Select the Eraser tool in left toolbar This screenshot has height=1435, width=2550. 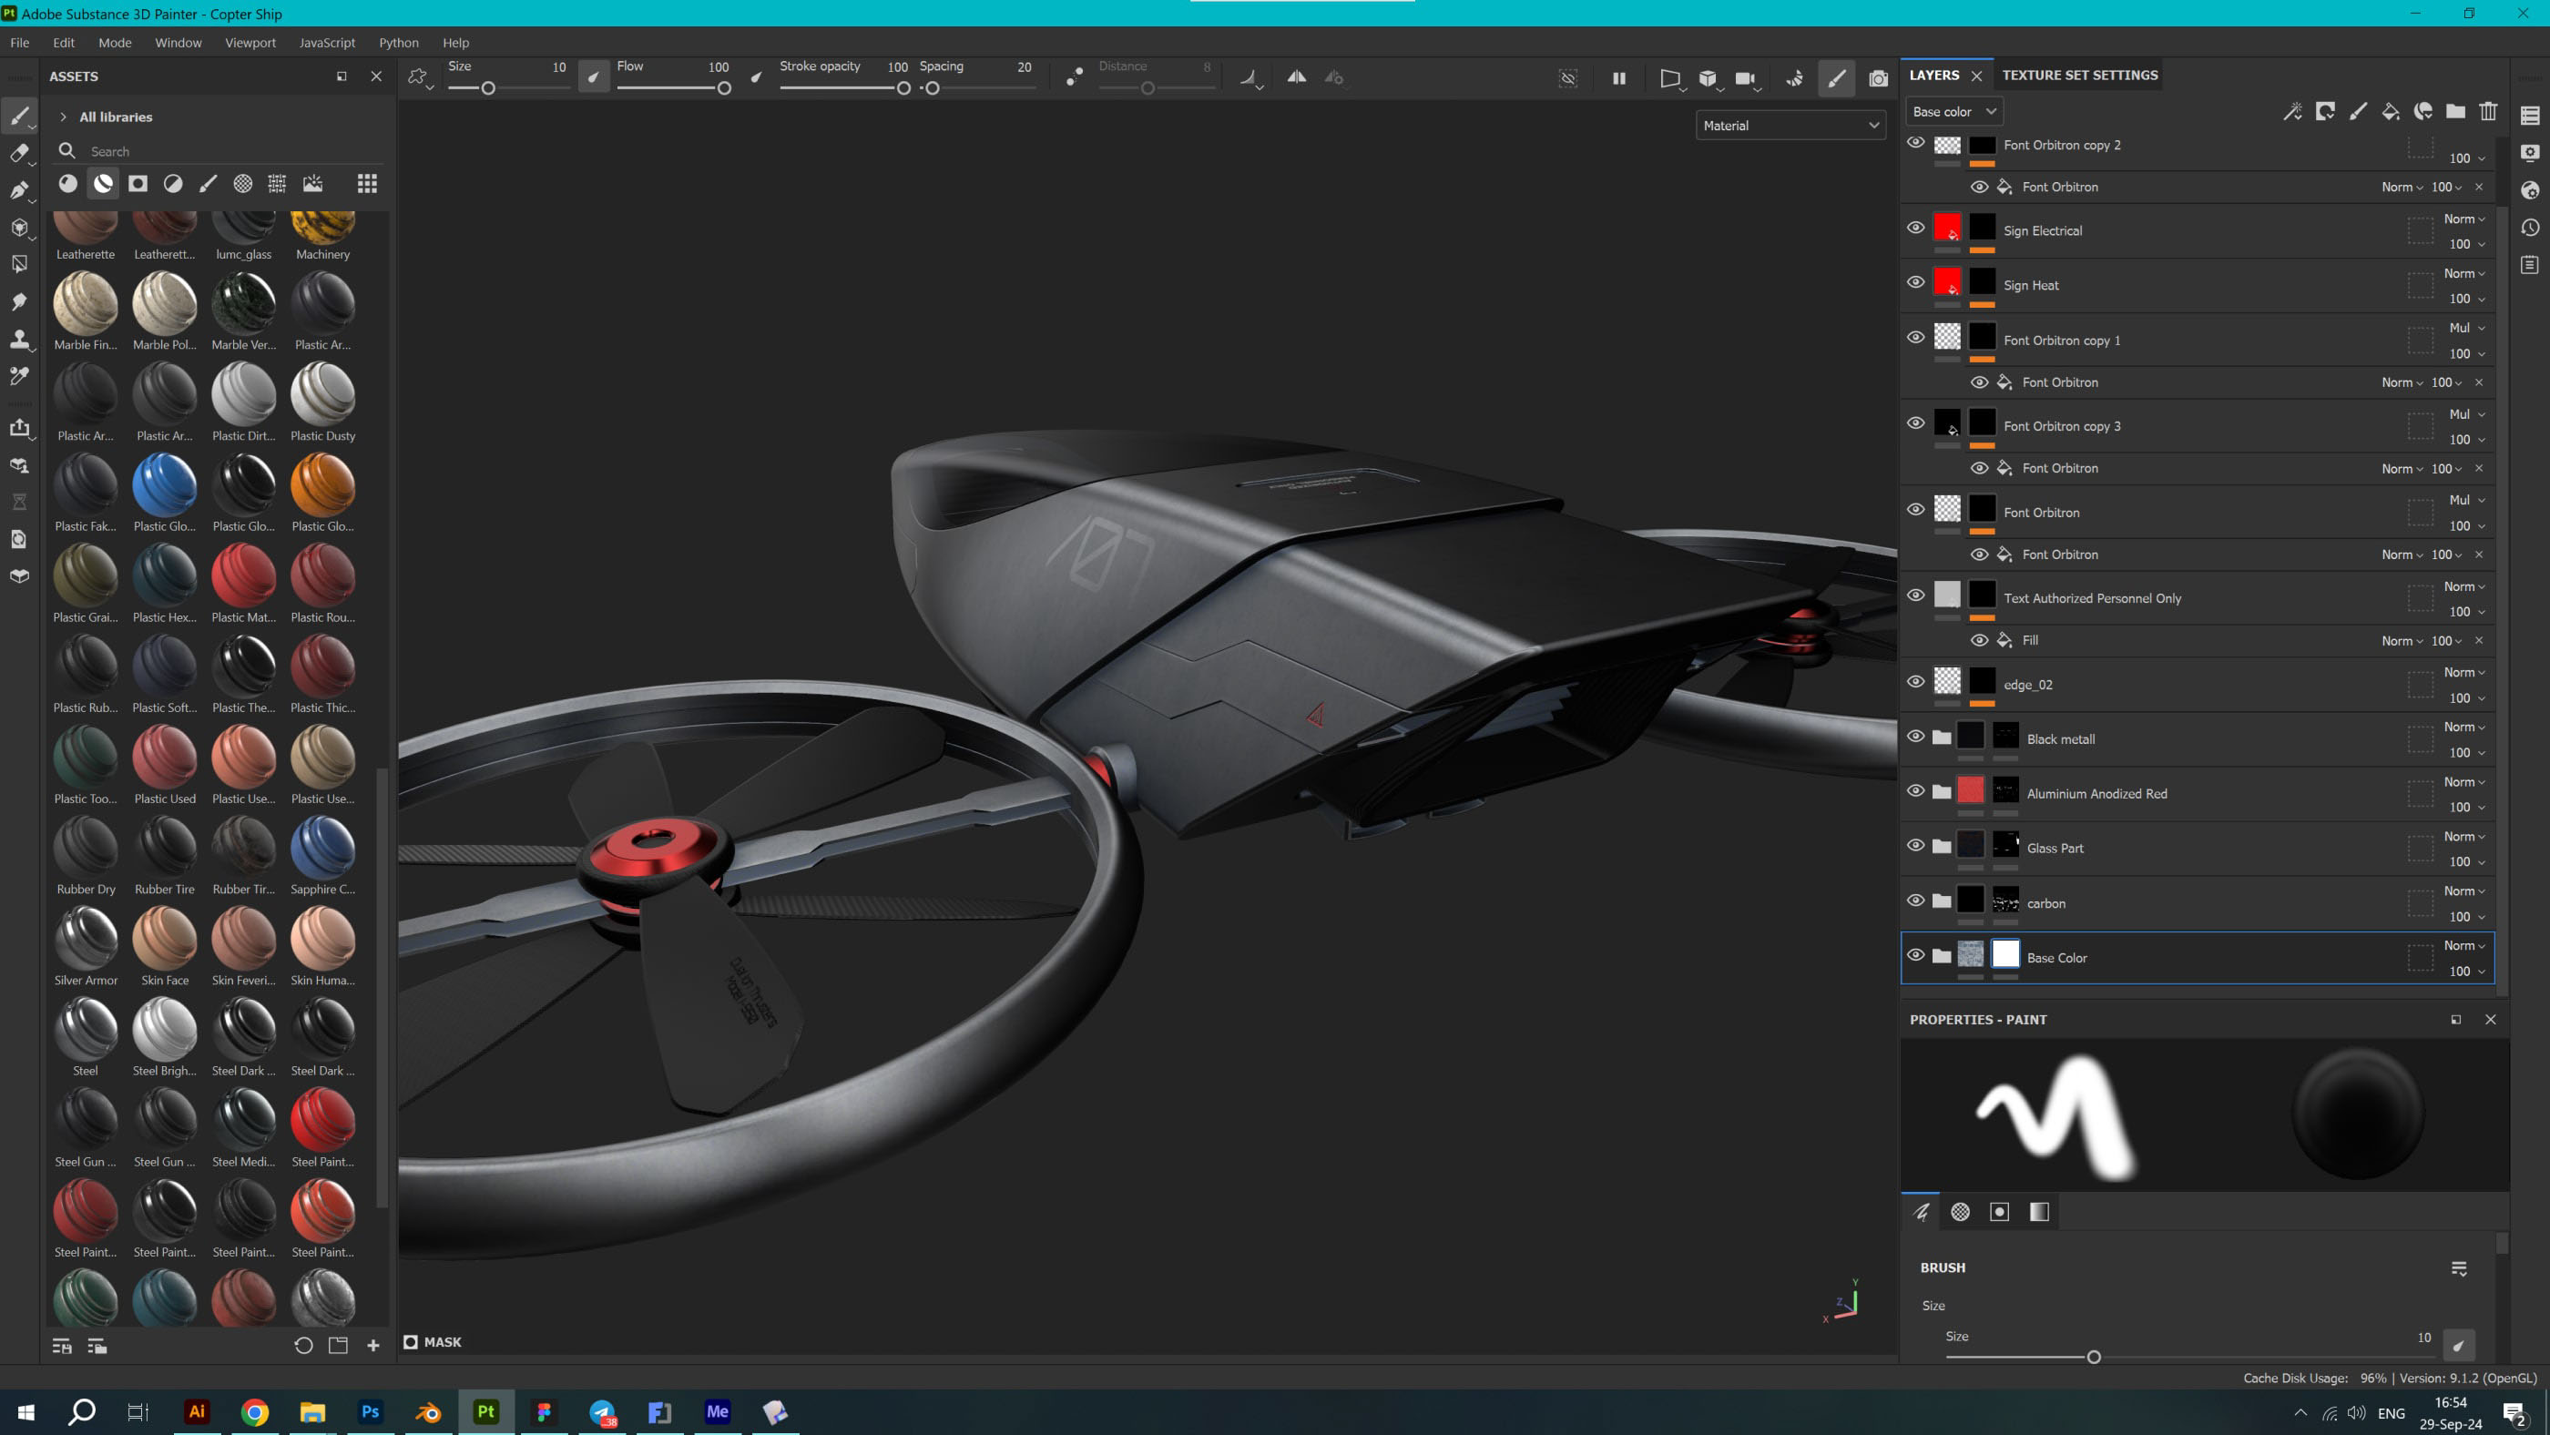click(x=19, y=152)
